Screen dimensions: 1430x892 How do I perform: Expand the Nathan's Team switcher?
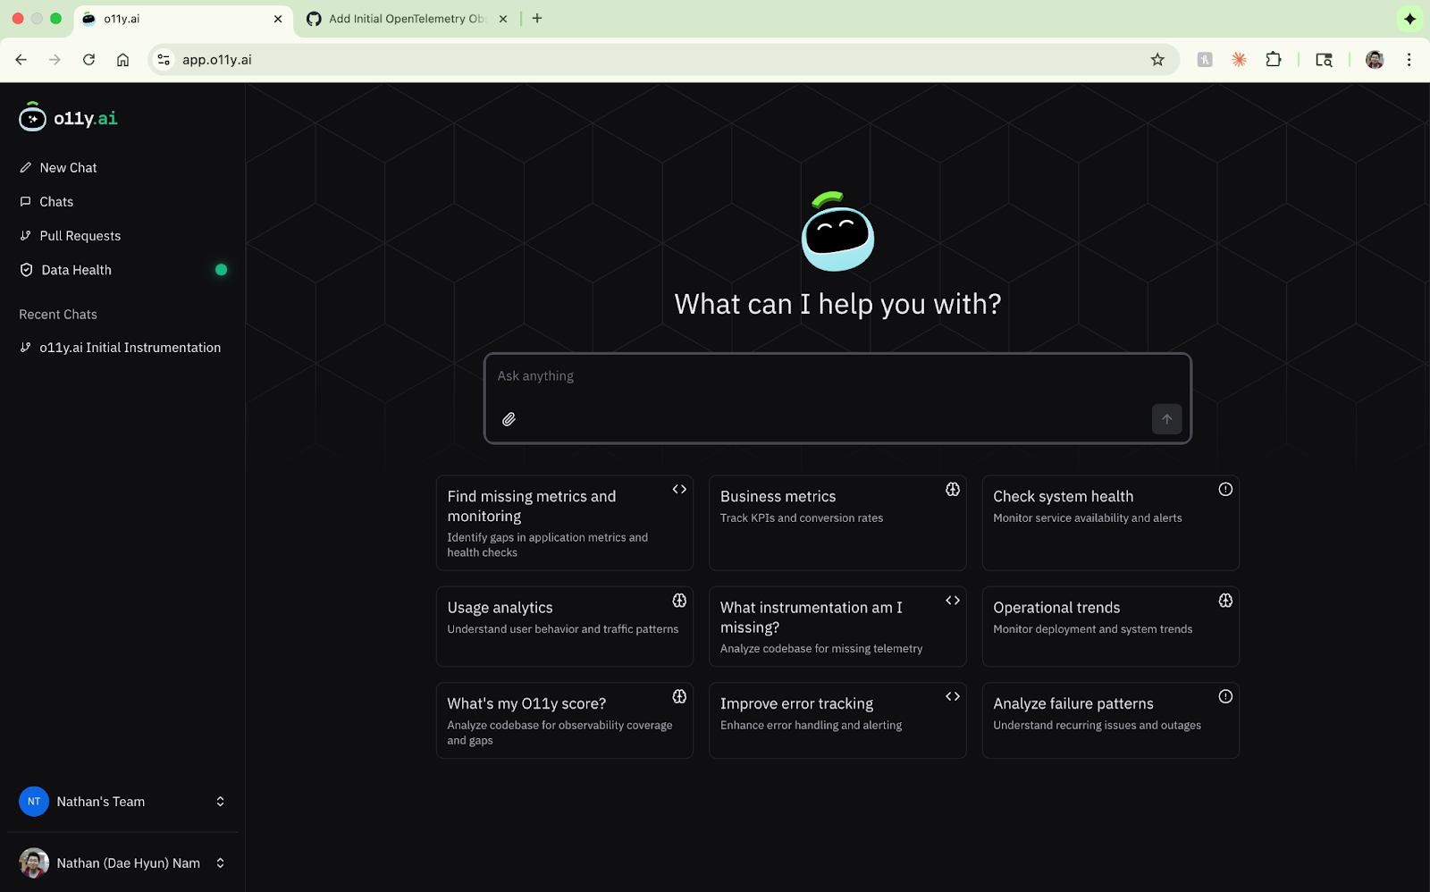122,802
